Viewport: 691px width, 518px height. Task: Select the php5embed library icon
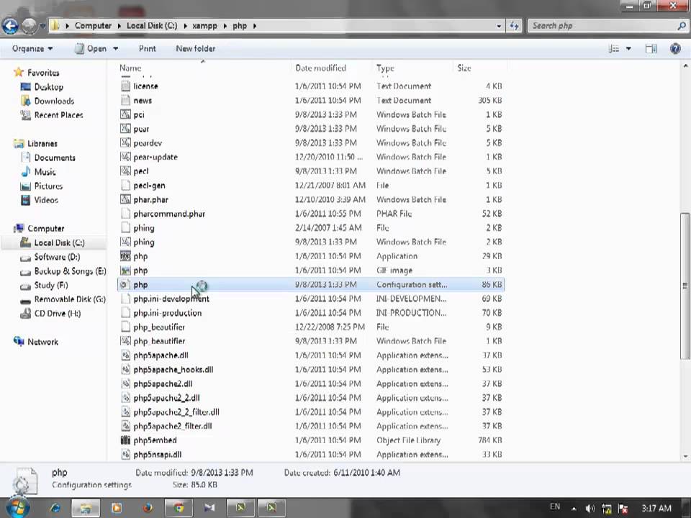125,440
